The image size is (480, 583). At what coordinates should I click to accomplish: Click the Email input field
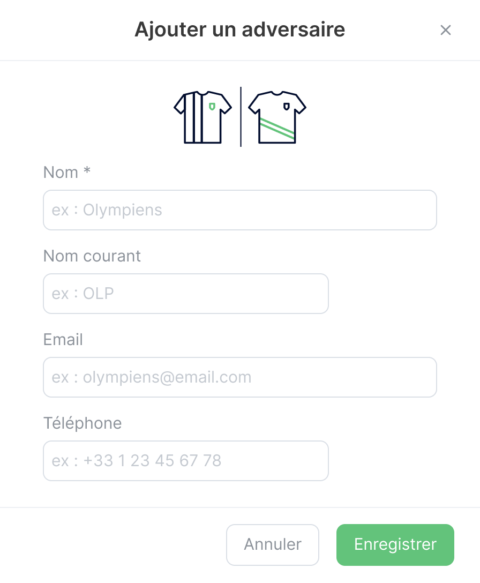point(239,377)
